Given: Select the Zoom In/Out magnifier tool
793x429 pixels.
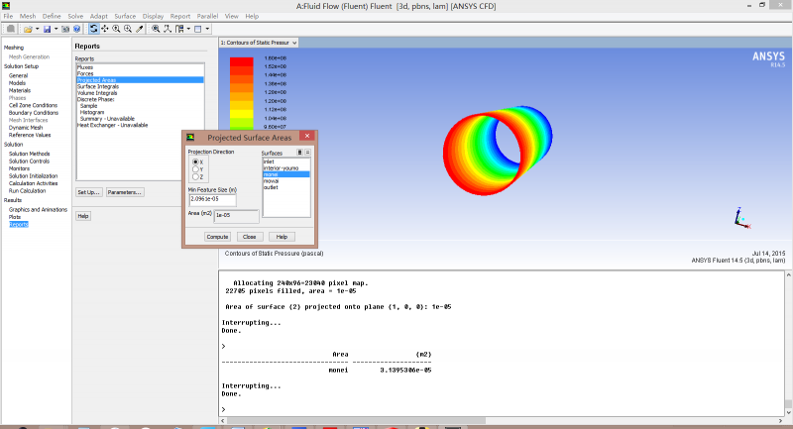Looking at the screenshot, I should click(116, 29).
